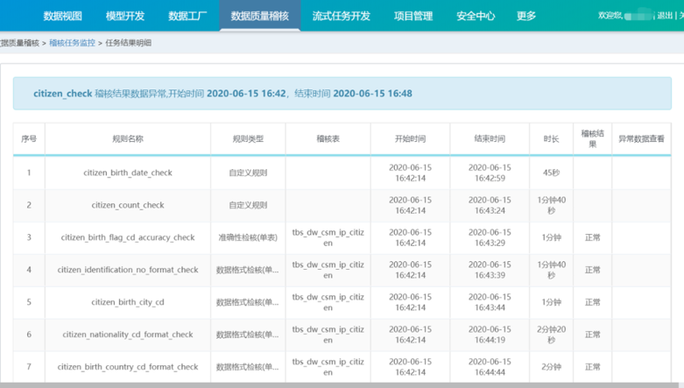Select the citizen_birth_date_check rule row

tap(342, 173)
